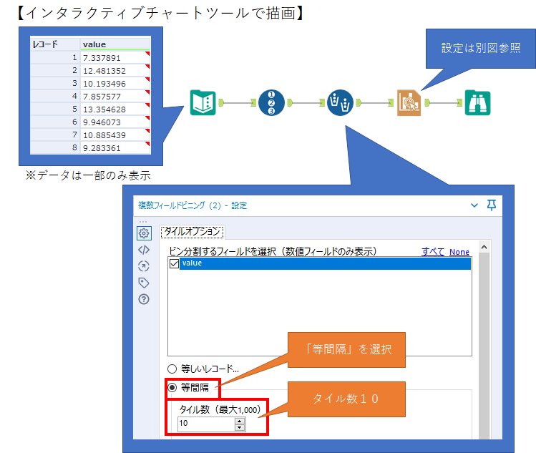Select cell 7.857577
The width and height of the screenshot is (536, 453).
tap(115, 97)
